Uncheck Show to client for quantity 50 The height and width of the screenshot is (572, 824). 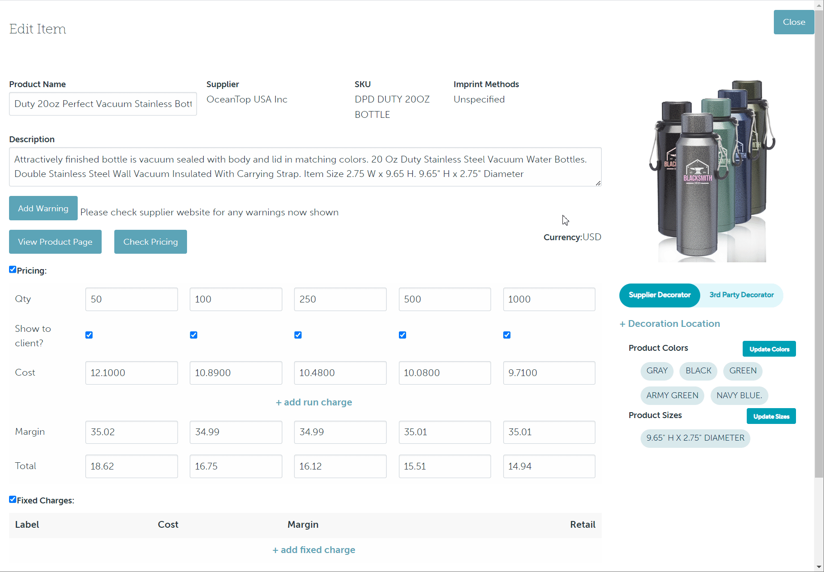pyautogui.click(x=89, y=335)
